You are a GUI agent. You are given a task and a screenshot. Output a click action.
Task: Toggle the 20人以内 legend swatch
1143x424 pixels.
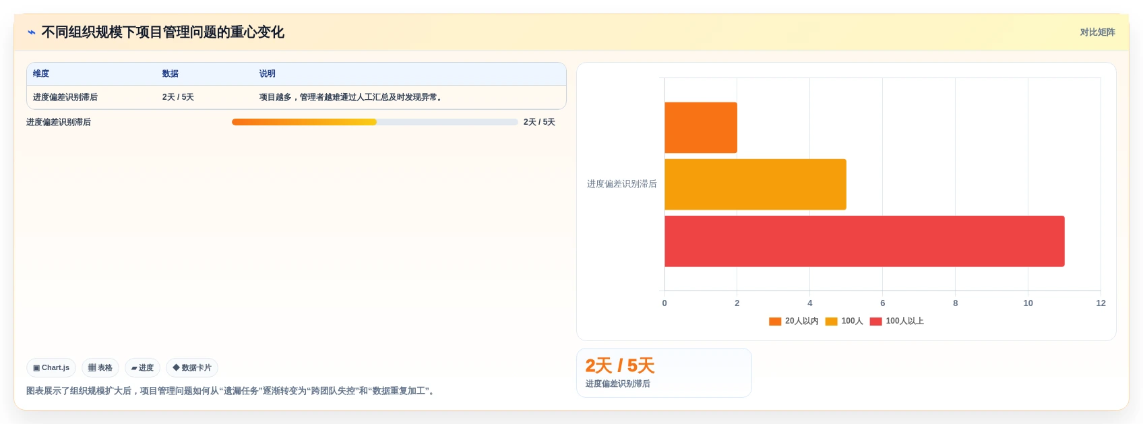(x=775, y=322)
